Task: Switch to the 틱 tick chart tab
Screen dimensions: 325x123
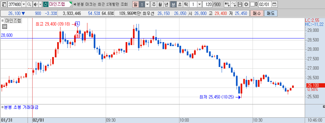Action: [x=186, y=4]
